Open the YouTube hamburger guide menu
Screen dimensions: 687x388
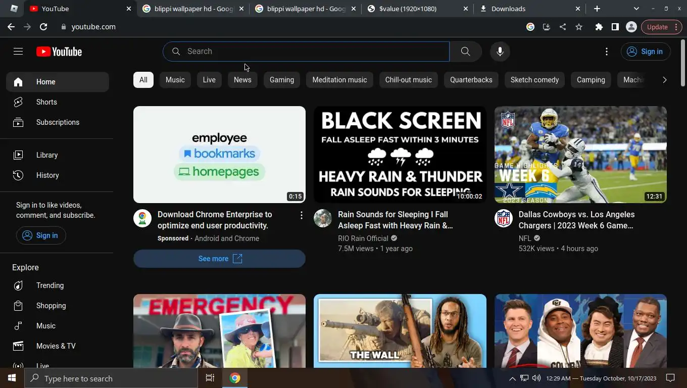click(x=18, y=52)
